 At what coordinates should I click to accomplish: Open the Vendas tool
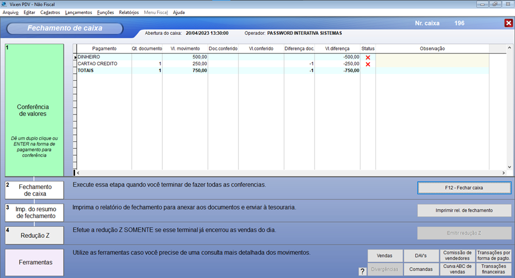click(x=385, y=255)
